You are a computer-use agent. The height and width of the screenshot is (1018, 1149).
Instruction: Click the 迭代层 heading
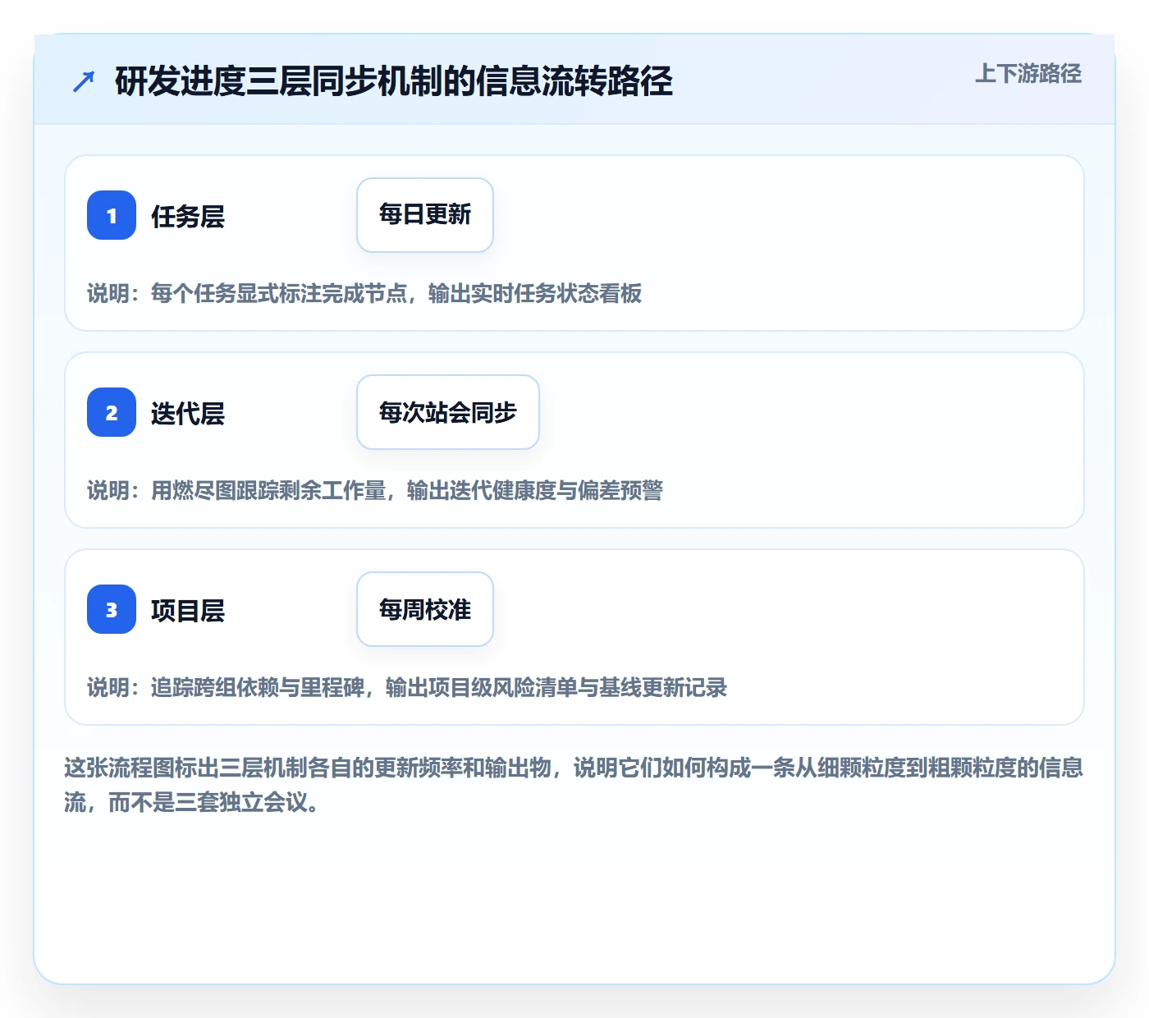point(188,413)
